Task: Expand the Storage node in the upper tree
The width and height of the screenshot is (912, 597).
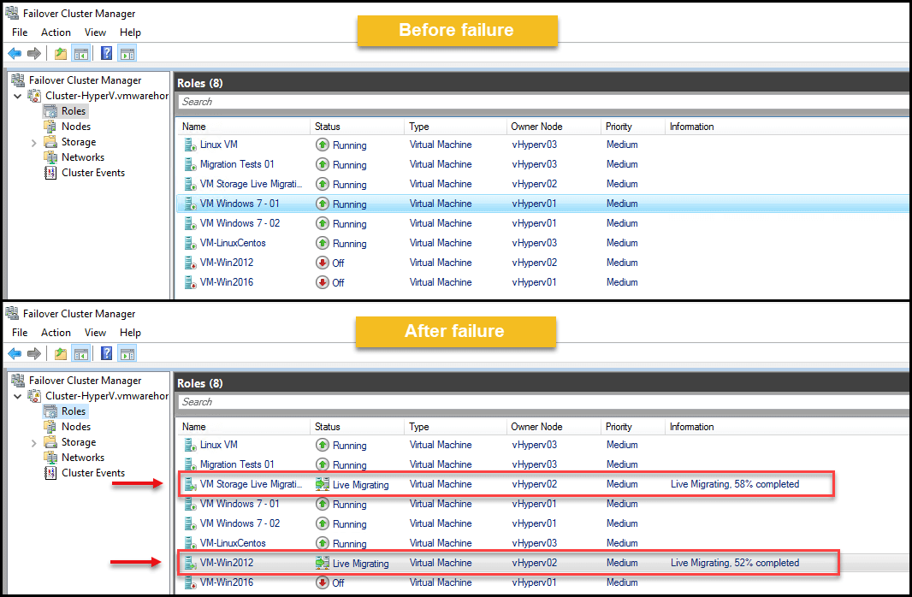Action: point(34,143)
